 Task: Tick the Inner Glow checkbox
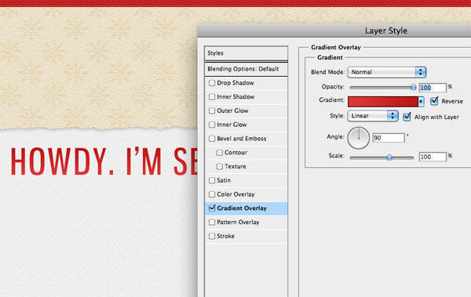tap(212, 125)
